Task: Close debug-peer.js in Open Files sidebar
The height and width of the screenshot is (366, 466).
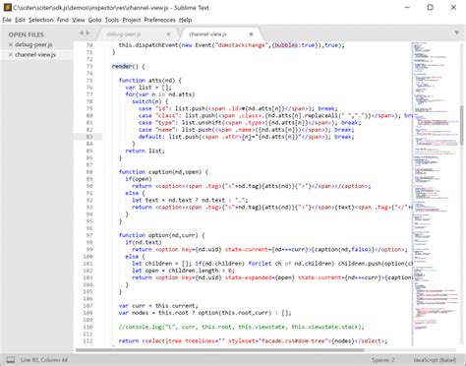Action: click(x=11, y=44)
